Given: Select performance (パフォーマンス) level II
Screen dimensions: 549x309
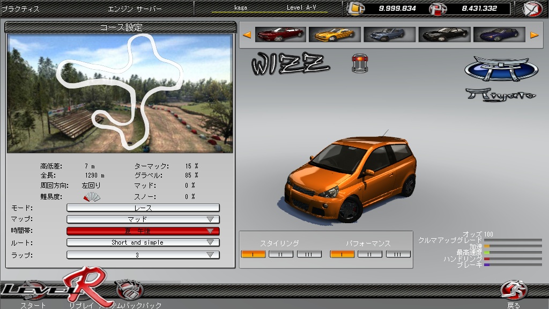Looking at the screenshot, I should click(370, 254).
